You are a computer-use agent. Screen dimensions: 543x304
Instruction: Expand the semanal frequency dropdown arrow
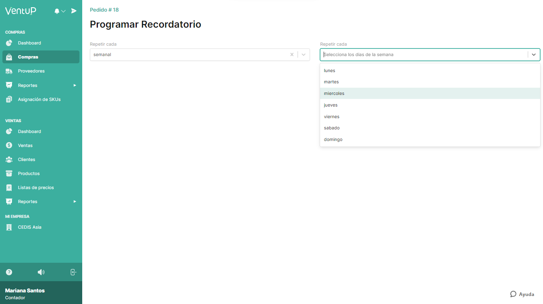pos(304,54)
